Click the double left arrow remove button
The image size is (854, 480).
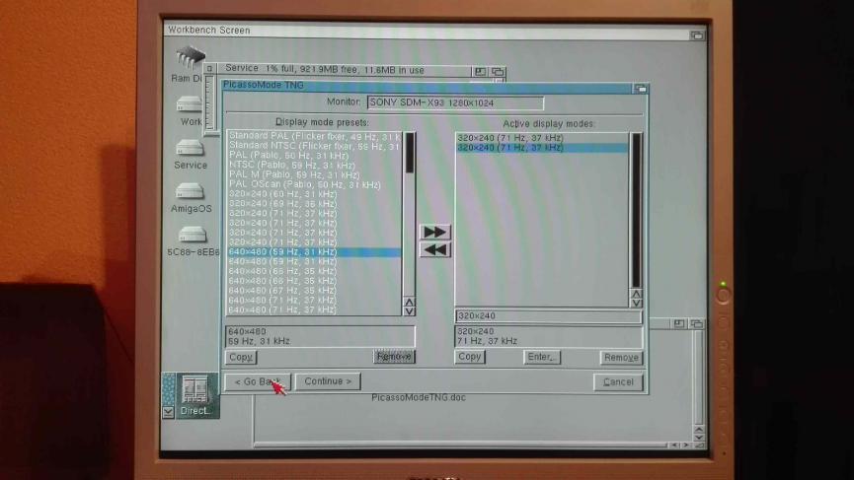(x=434, y=250)
